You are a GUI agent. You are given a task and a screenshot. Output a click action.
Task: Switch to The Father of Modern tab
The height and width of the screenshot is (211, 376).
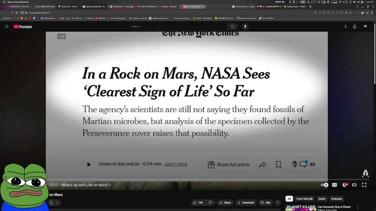pyautogui.click(x=146, y=6)
